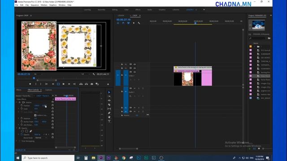
Task: Select the Track Select Forward tool
Action: (109, 97)
